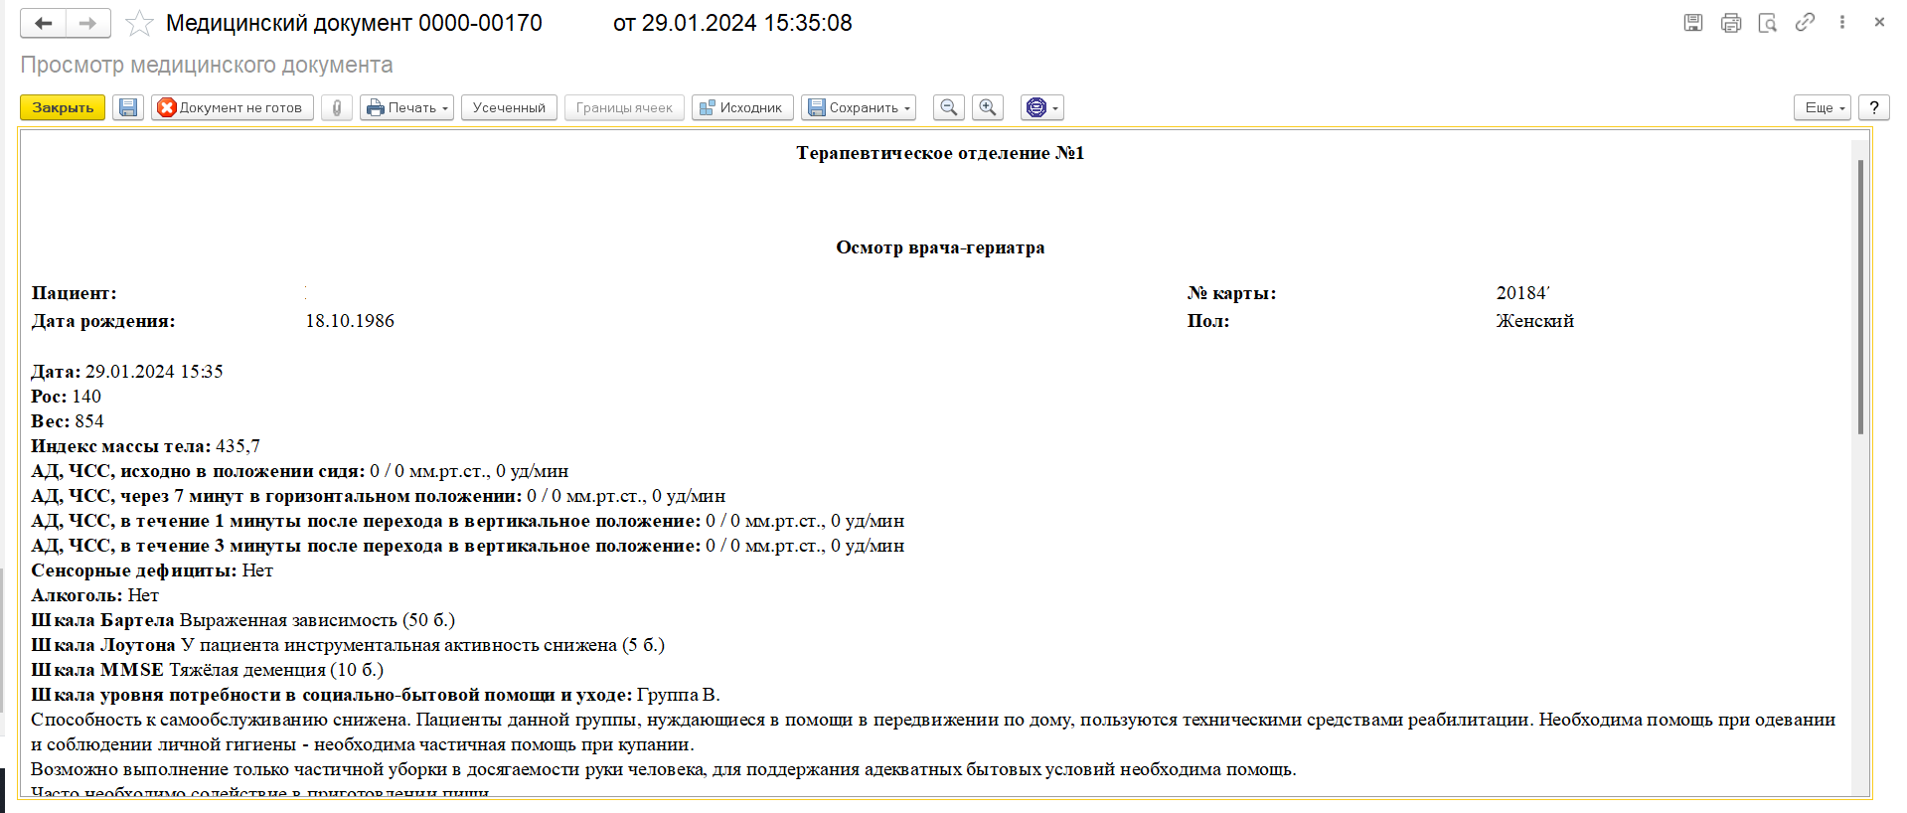Click the document's vertical scrollbar thumb
The height and width of the screenshot is (813, 1907).
tap(1860, 296)
